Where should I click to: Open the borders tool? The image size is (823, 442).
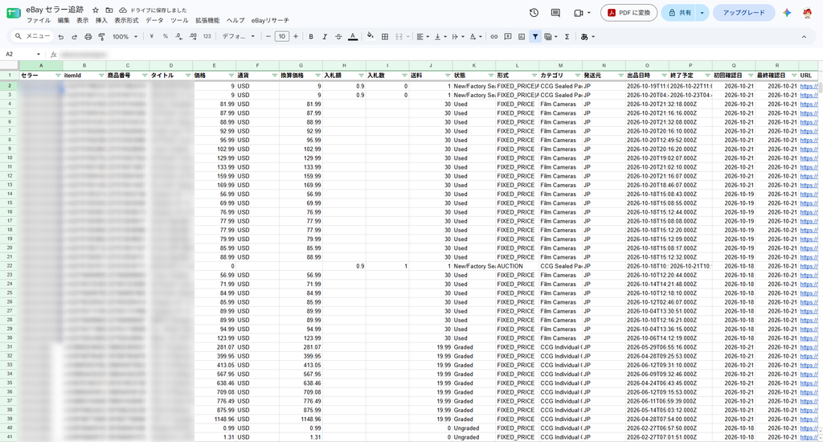click(x=385, y=37)
